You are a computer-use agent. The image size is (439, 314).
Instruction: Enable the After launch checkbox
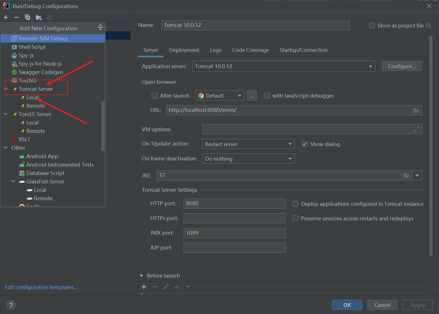[155, 96]
